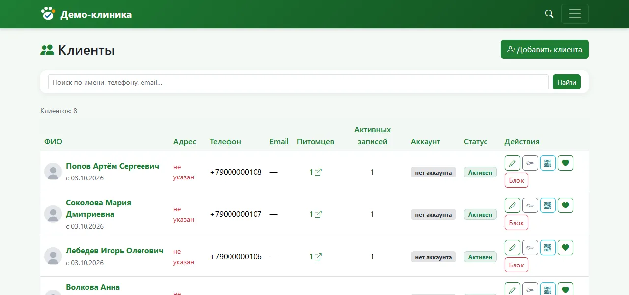Edit client Попов Артём Сергеевич with pencil icon

coord(513,163)
